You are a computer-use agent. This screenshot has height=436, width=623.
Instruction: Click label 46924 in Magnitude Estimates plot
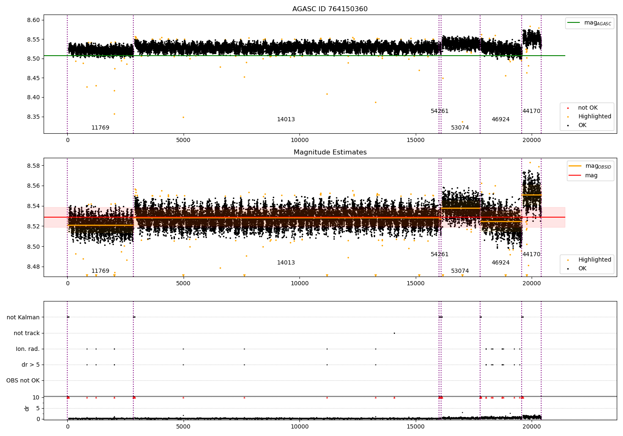500,263
